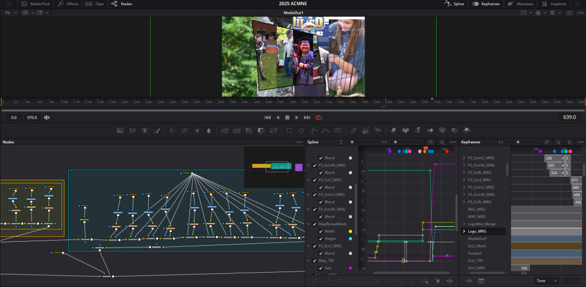This screenshot has height=287, width=586.
Task: Add a 3D Shape node
Action: (x=406, y=131)
